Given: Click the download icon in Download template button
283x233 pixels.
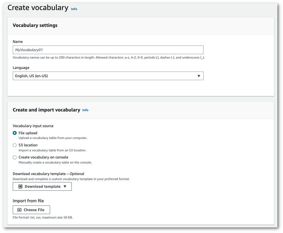Looking at the screenshot, I should pos(20,186).
